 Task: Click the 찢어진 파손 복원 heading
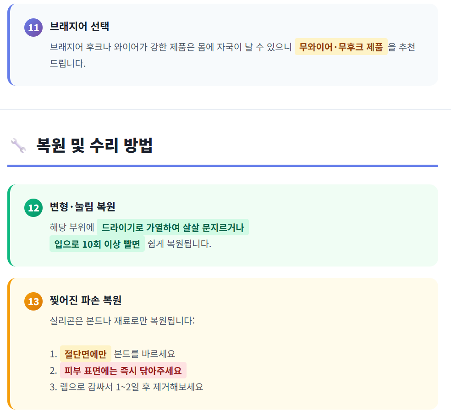click(x=85, y=300)
